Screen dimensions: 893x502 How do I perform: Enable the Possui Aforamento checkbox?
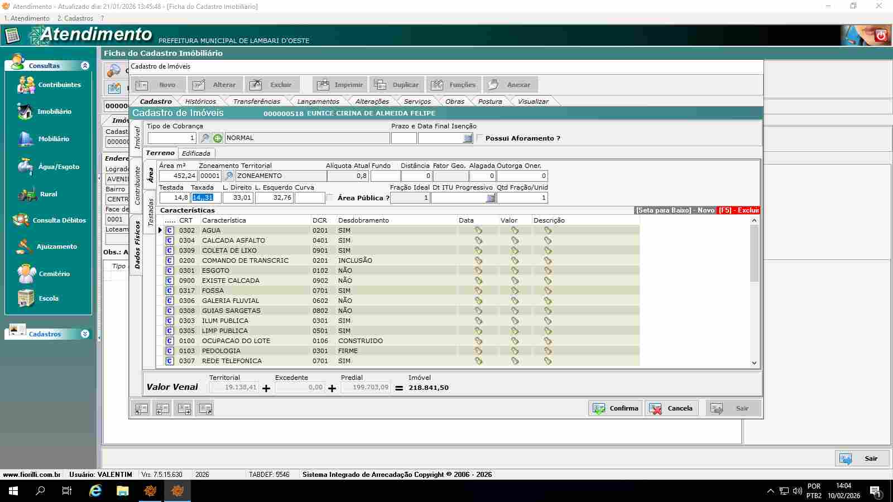479,138
